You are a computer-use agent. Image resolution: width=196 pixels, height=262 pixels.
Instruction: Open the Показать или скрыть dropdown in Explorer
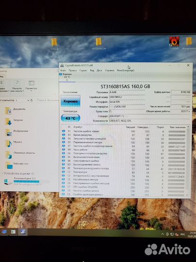[x=17, y=86]
